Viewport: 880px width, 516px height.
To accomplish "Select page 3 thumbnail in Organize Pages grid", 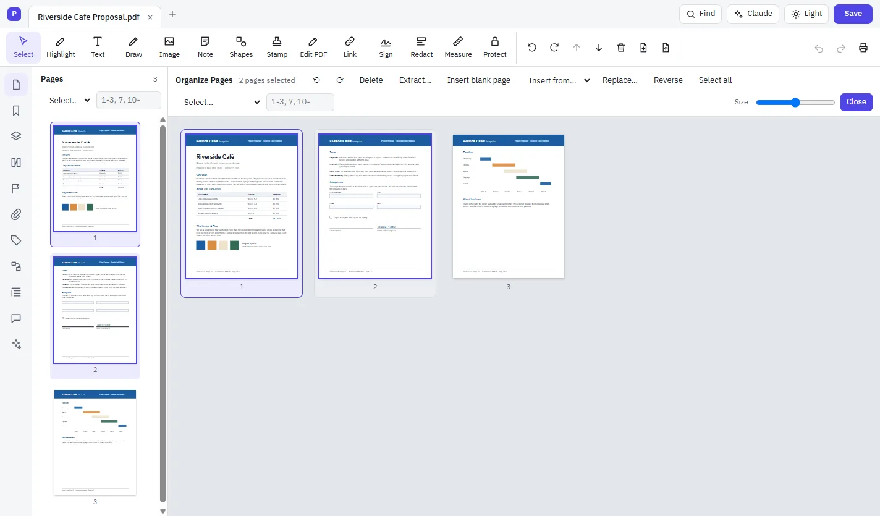I will [509, 206].
